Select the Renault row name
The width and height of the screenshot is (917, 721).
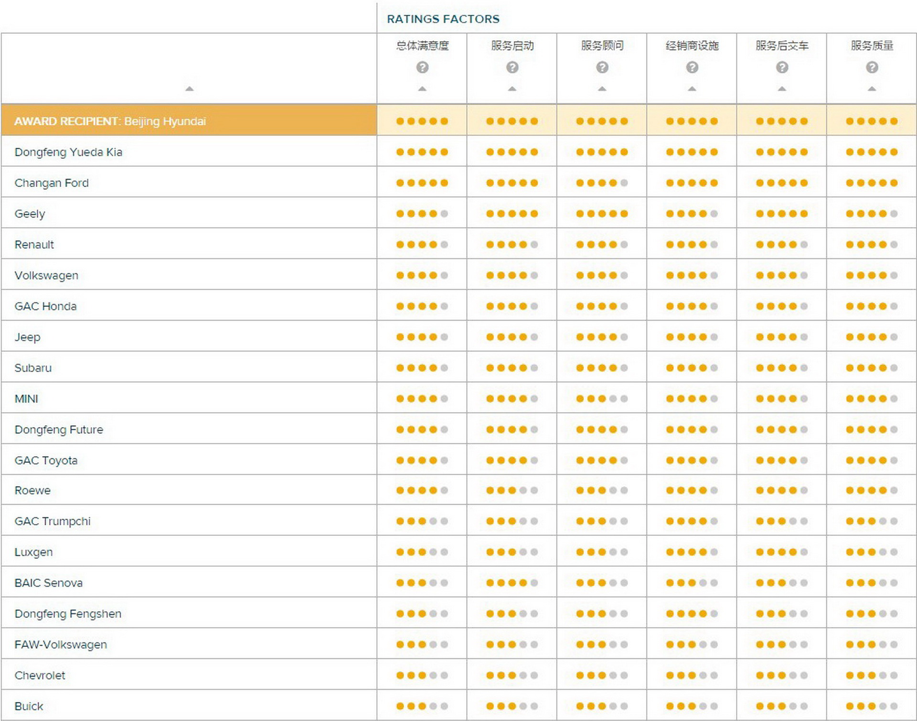click(x=34, y=245)
